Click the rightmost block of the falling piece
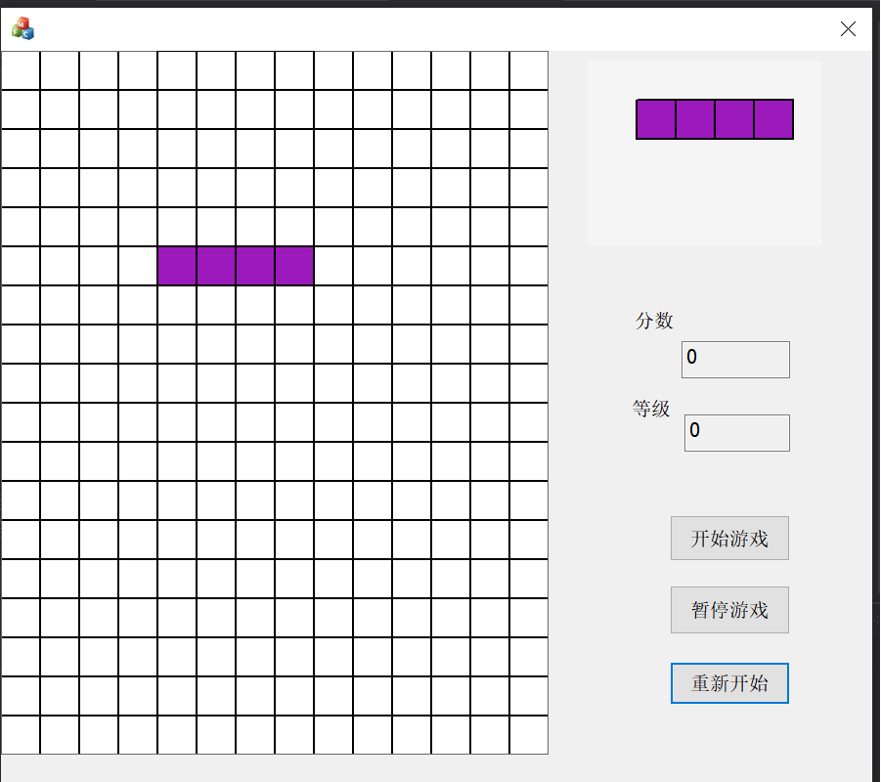Screen dimensions: 881x782 294,266
